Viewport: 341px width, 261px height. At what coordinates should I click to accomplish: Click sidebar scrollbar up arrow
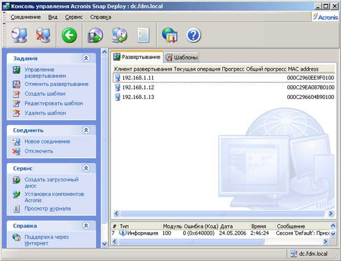(105, 52)
